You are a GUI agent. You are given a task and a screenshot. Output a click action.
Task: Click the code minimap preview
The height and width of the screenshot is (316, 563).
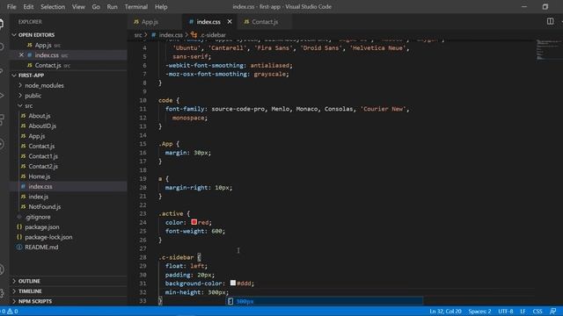548,49
